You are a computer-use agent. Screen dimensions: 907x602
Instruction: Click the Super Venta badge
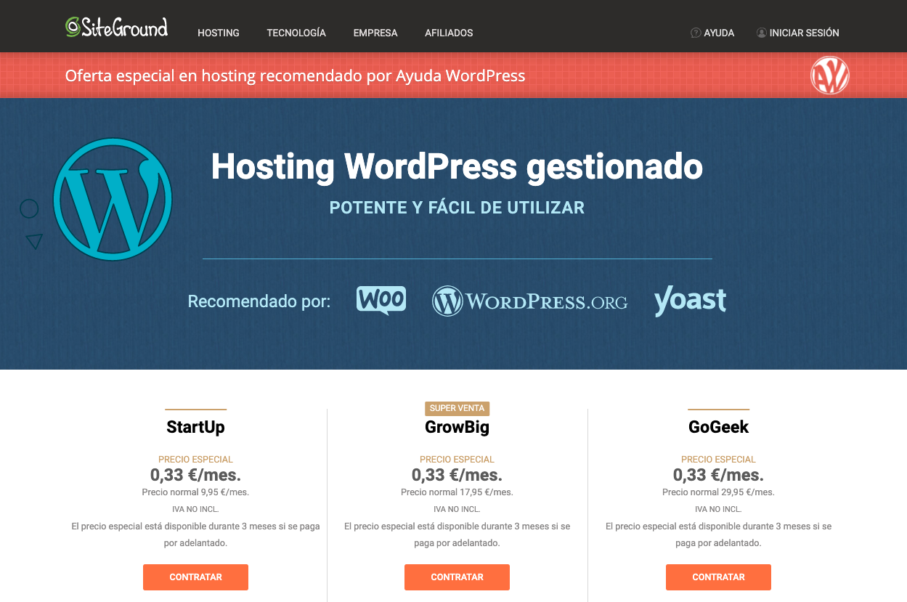pos(457,408)
